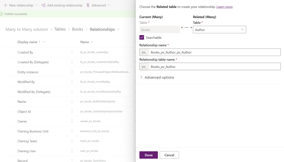Click the Advanced command label

pos(98,5)
